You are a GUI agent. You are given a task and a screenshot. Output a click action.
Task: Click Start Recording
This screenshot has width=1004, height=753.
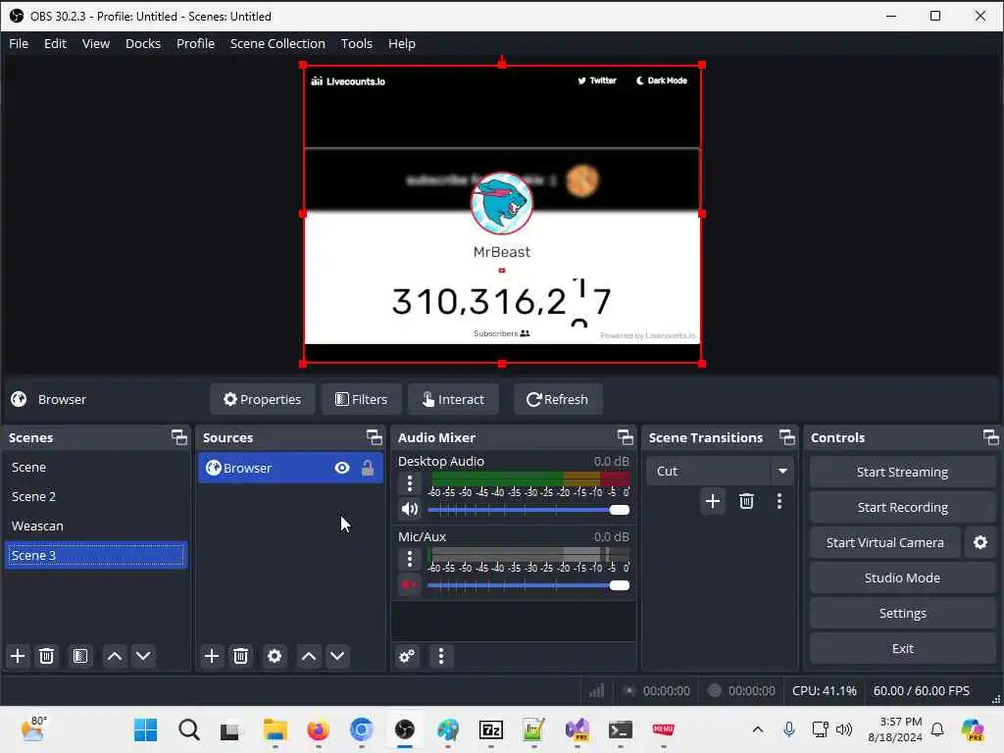(x=902, y=507)
